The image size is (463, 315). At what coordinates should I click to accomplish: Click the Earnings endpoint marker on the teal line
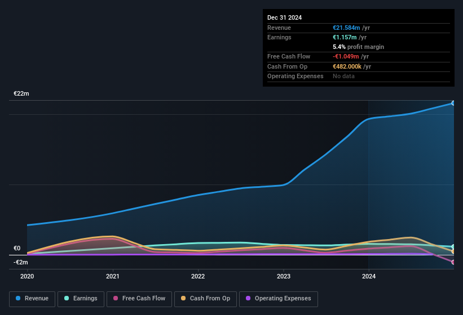[x=453, y=247]
